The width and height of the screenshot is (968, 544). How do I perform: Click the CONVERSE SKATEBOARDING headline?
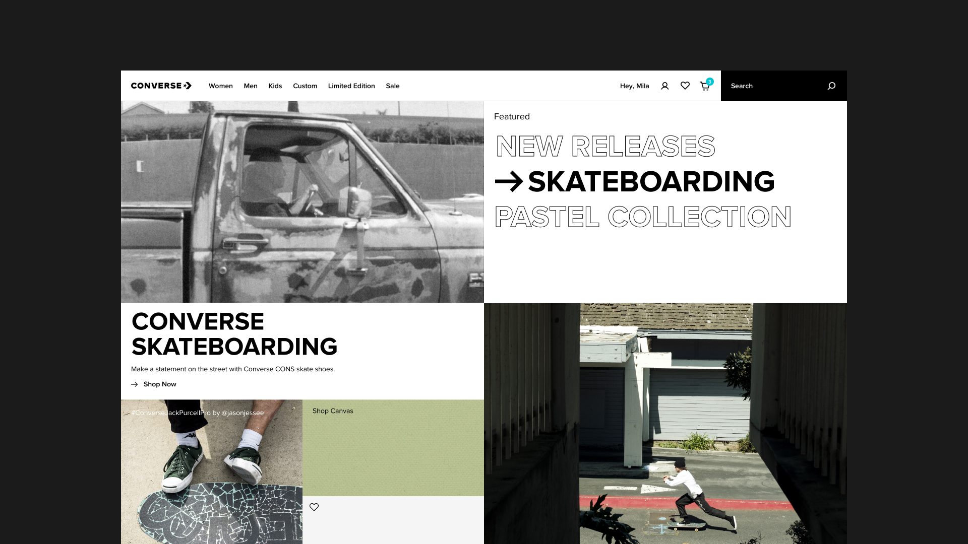click(234, 334)
